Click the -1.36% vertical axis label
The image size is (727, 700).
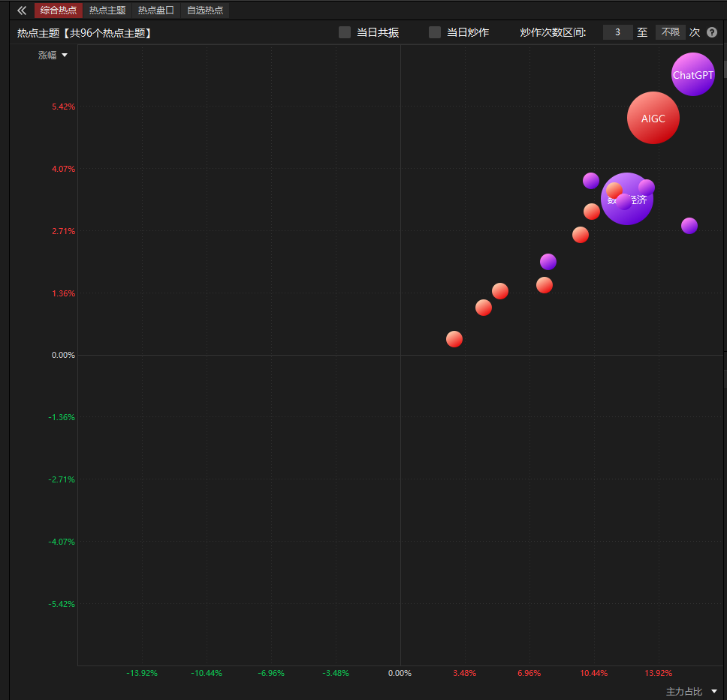61,417
